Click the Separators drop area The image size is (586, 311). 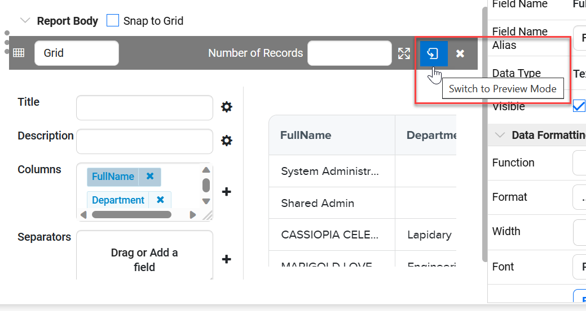144,255
